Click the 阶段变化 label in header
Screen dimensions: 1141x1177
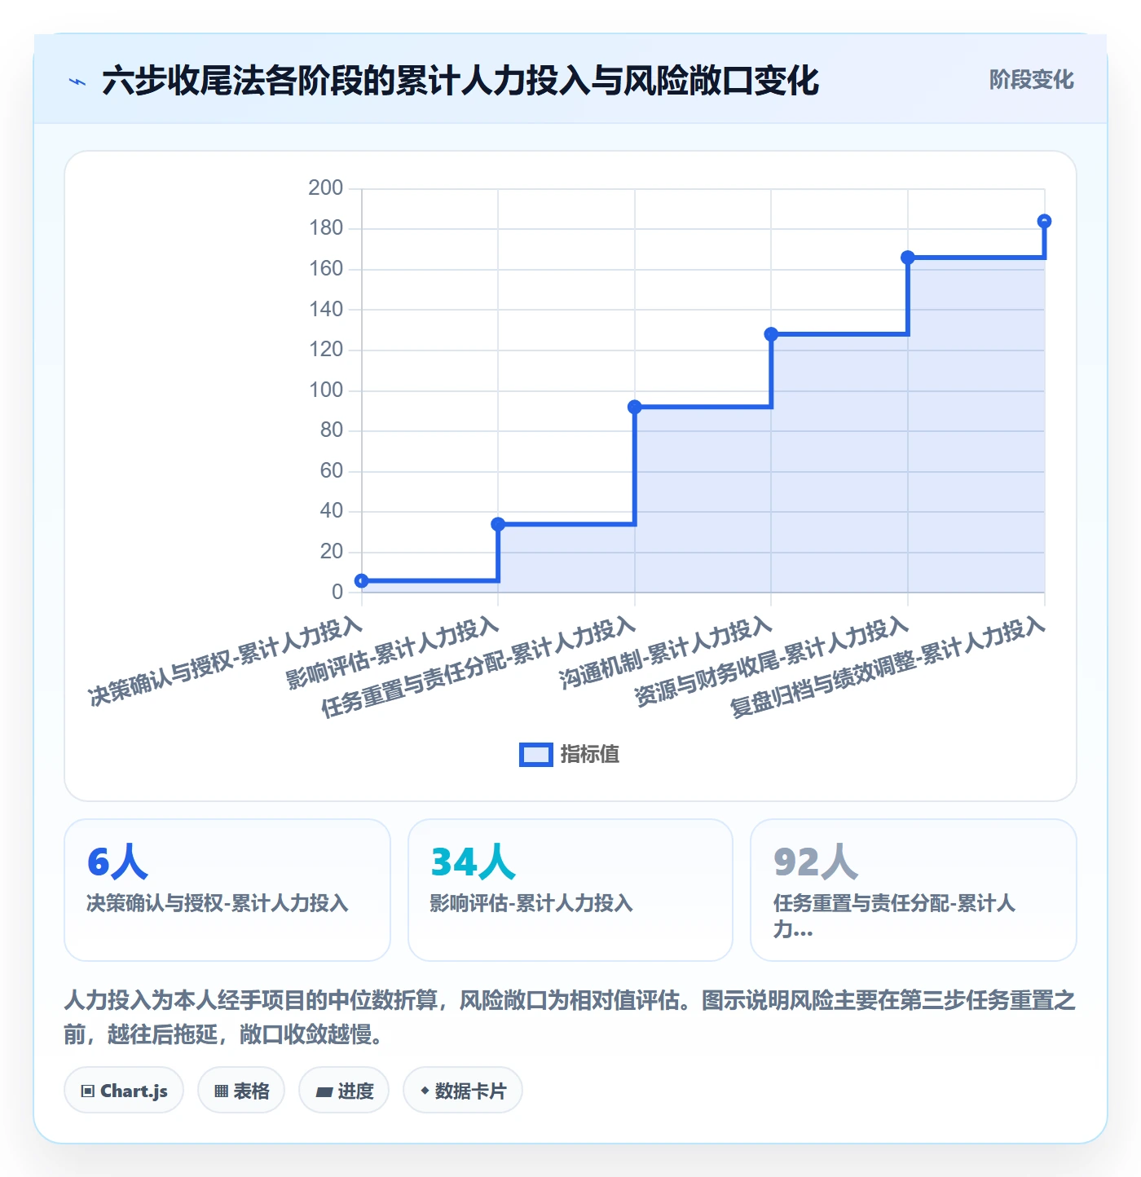1031,80
